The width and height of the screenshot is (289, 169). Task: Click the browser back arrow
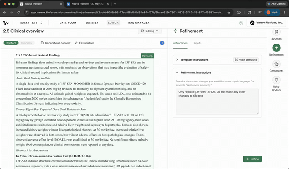pyautogui.click(x=5, y=13)
